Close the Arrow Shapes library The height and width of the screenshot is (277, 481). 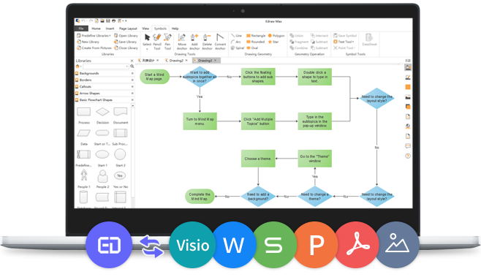click(132, 94)
